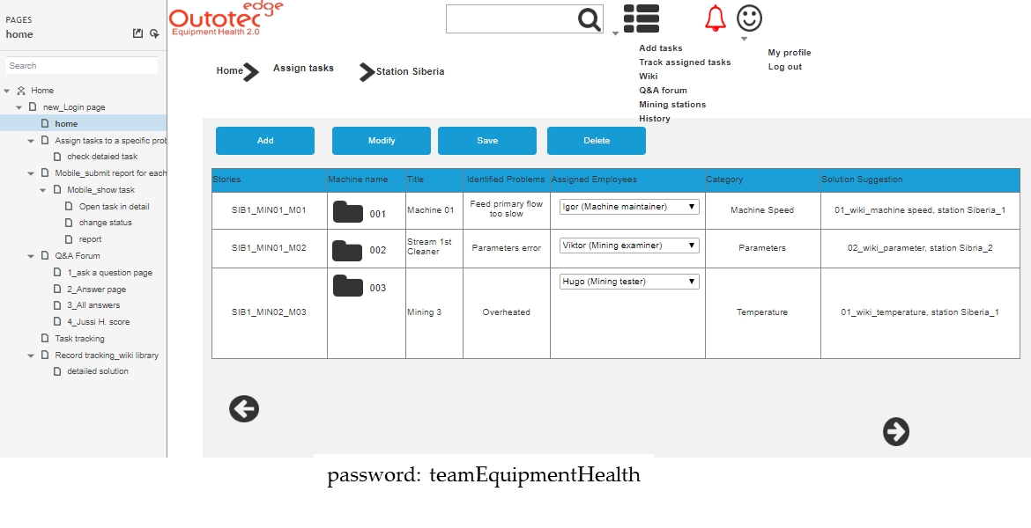Open 2_Answer page in tree
The image size is (1031, 528).
coord(96,290)
